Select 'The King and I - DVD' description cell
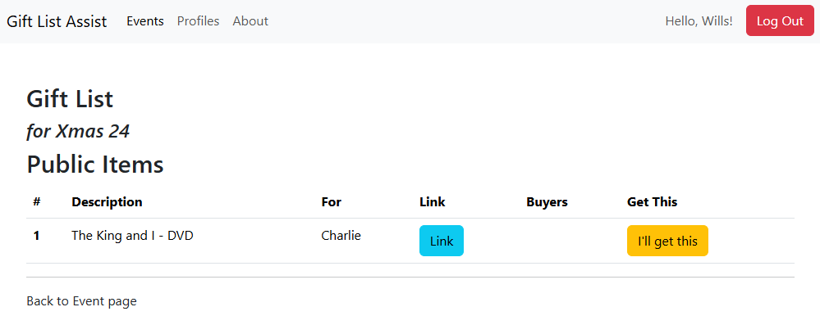 (132, 236)
